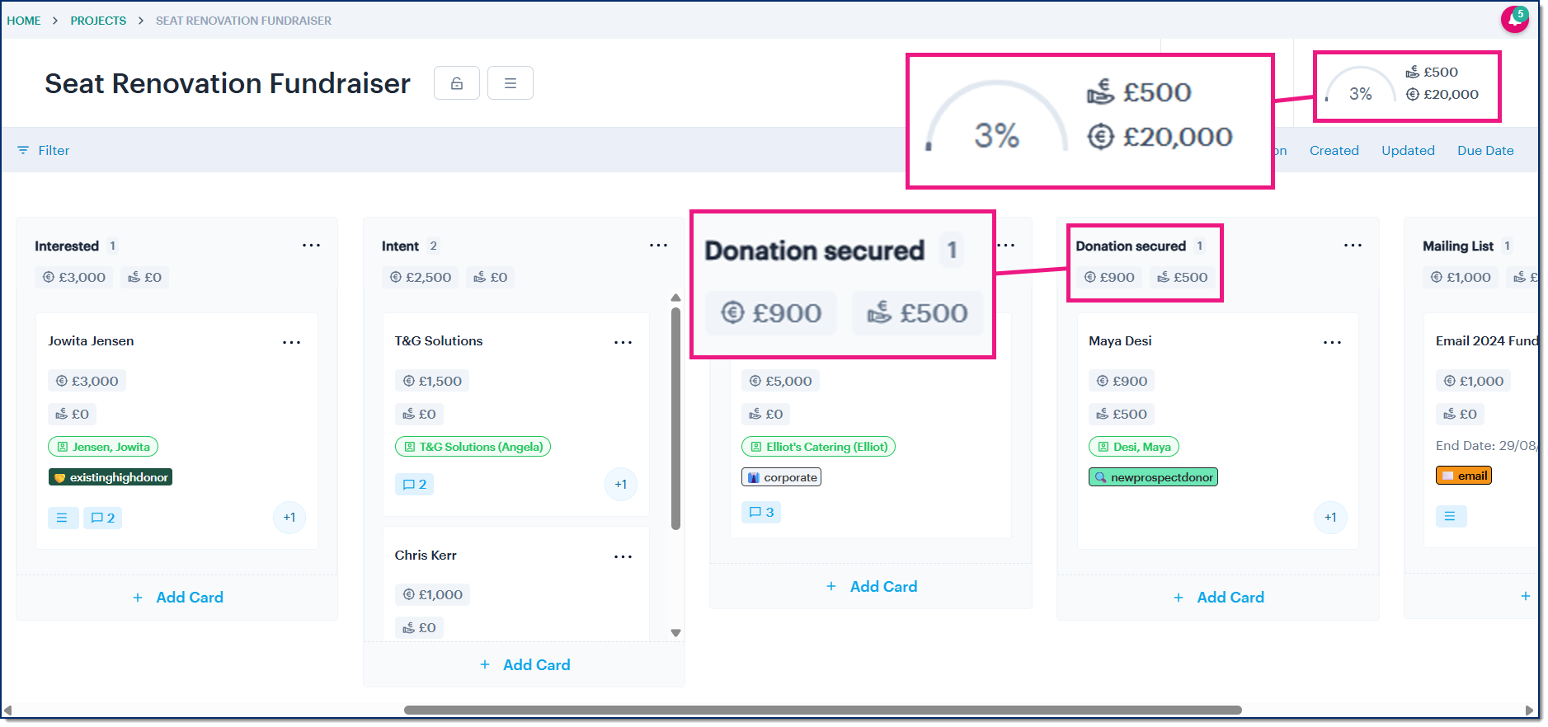Click the corporate tag
The width and height of the screenshot is (1548, 727).
[782, 477]
